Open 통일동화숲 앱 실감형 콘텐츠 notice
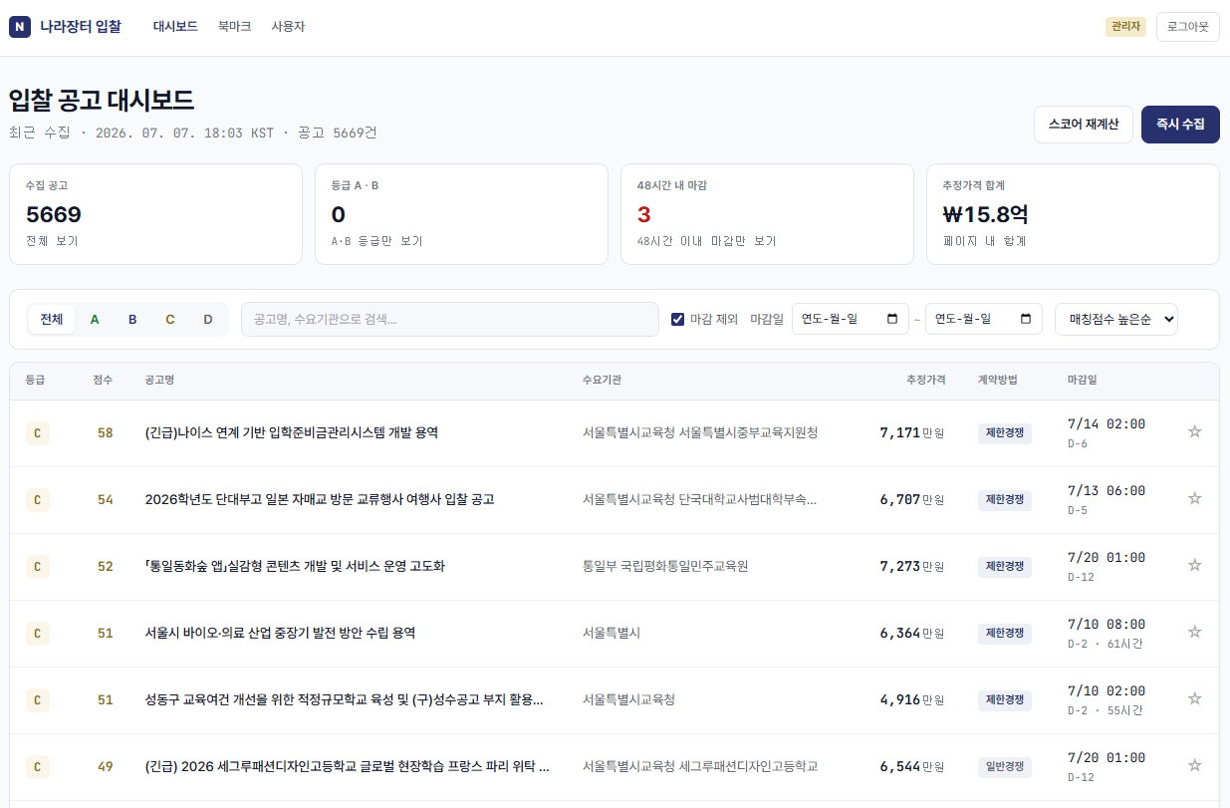 point(295,566)
